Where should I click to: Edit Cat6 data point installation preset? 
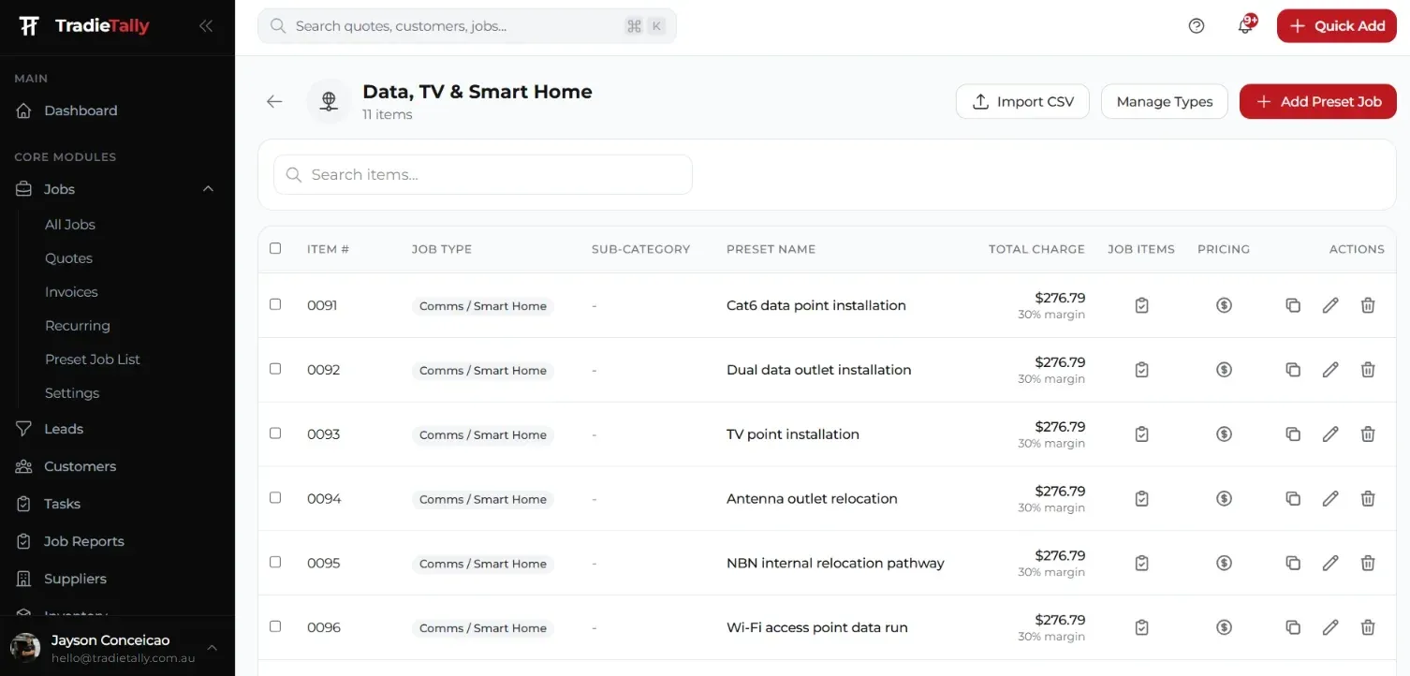(x=1330, y=305)
